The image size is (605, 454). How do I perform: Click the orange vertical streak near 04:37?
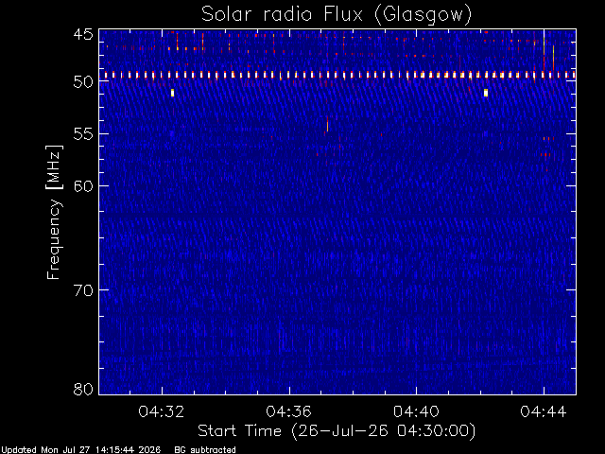coord(327,124)
